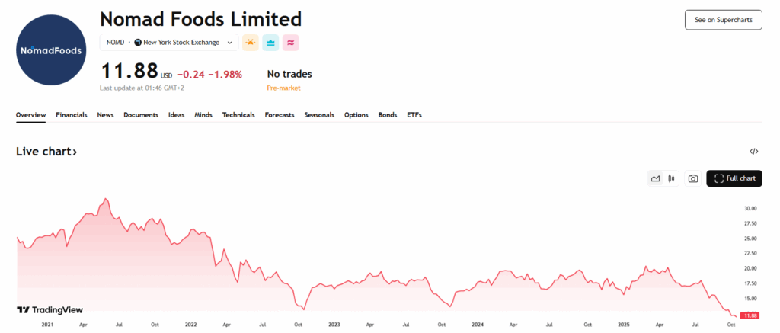The image size is (780, 333).
Task: Click the See on Supercharts button
Action: tap(723, 20)
